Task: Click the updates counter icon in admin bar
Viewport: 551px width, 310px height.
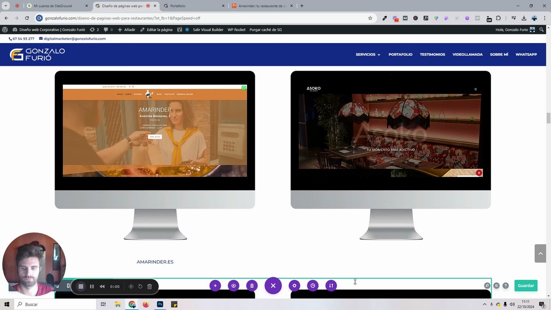Action: 94,30
